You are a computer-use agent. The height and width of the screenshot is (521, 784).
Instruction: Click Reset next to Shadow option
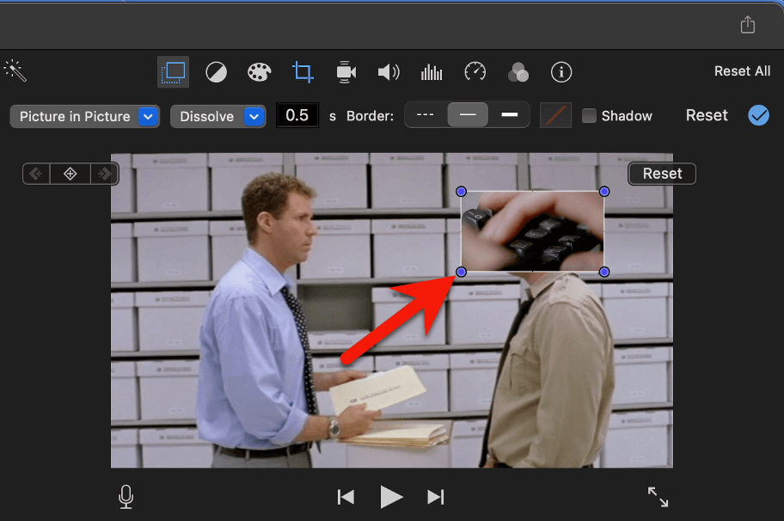[x=706, y=115]
